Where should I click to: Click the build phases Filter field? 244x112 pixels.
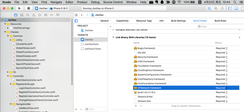(x=221, y=27)
